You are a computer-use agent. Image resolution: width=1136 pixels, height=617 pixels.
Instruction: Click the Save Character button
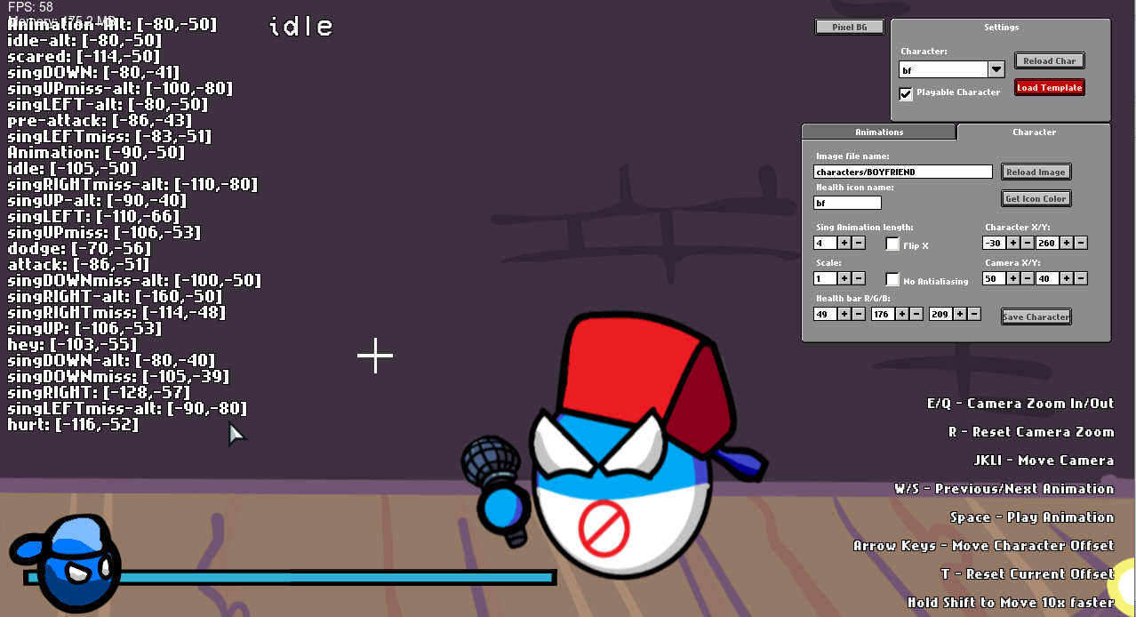pos(1036,317)
